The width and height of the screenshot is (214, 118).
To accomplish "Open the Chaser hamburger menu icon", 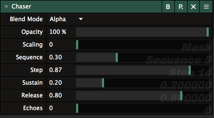I will 206,7.
